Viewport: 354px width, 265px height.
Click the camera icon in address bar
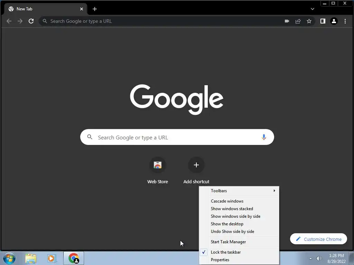(x=287, y=21)
